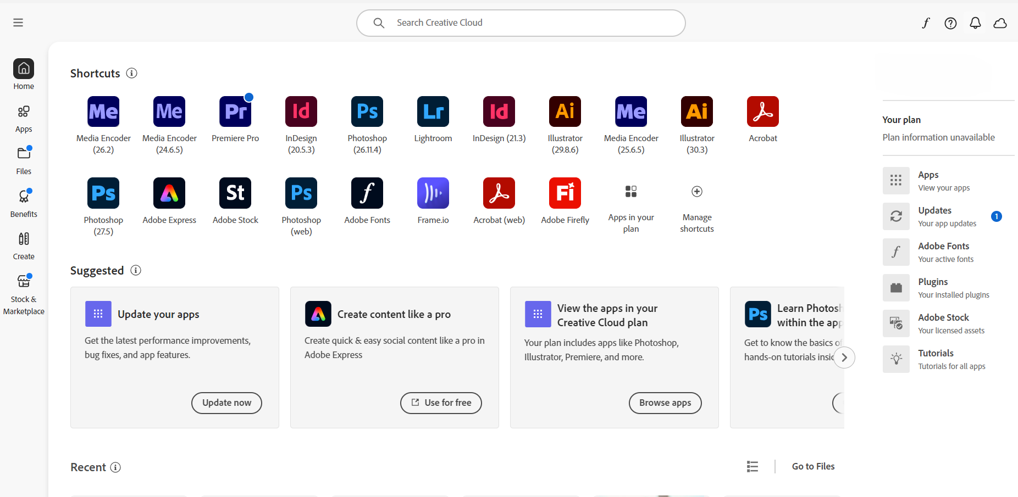Open Create section in sidebar
Image resolution: width=1018 pixels, height=497 pixels.
coord(24,245)
